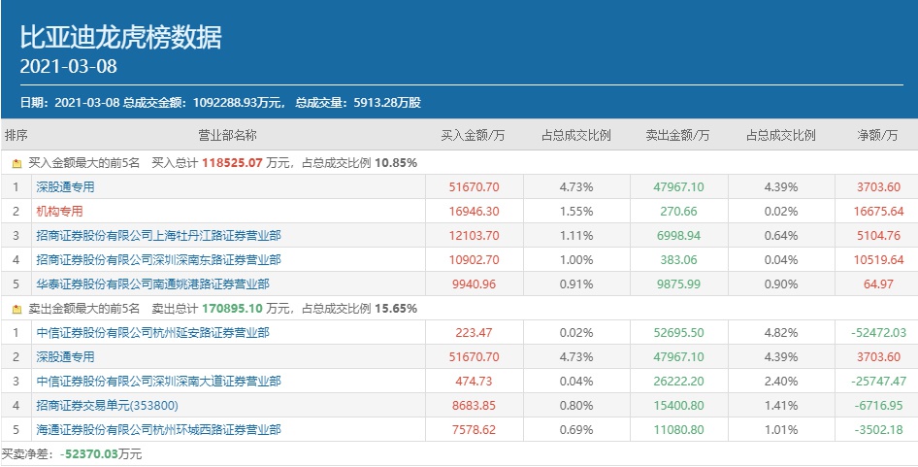Open 中信证券杭州延安路证券营业部 link
918x467 pixels.
point(152,332)
